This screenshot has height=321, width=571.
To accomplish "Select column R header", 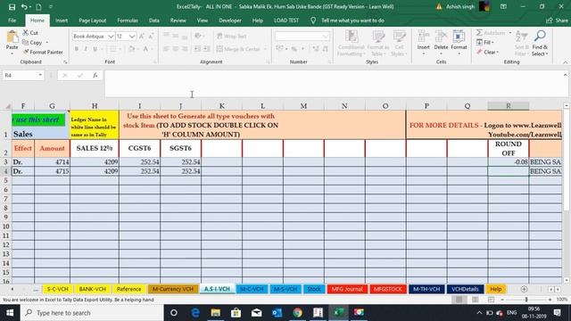I will point(508,106).
